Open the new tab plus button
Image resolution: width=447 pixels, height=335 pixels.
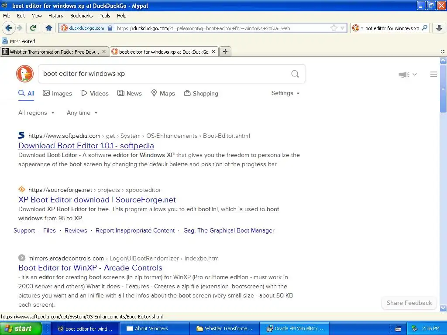(x=225, y=51)
